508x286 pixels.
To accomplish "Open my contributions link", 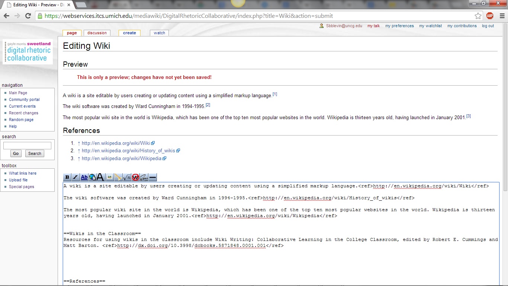I will coord(462,26).
